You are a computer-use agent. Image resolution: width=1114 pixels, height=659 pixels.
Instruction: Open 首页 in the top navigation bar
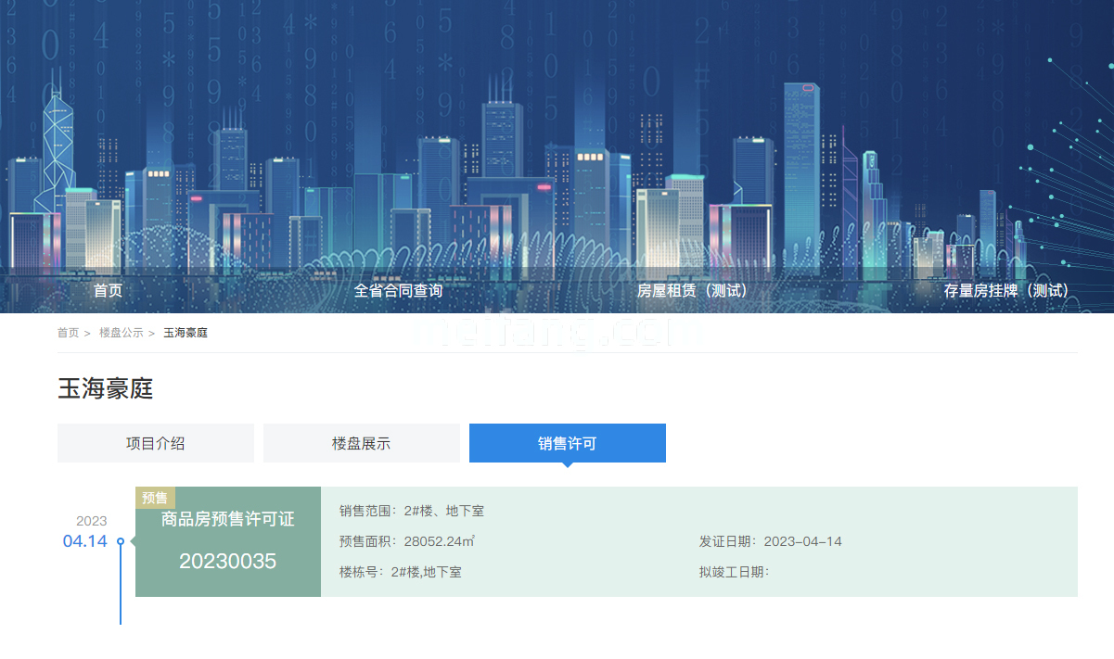108,290
